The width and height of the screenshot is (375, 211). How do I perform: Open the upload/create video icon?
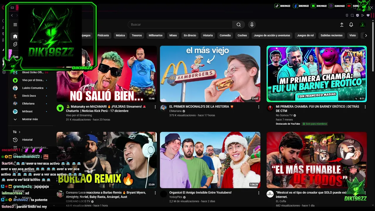tap(342, 25)
